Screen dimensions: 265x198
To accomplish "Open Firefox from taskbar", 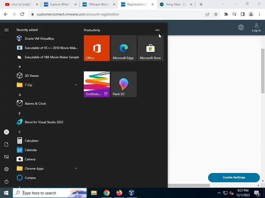I will [x=119, y=193].
